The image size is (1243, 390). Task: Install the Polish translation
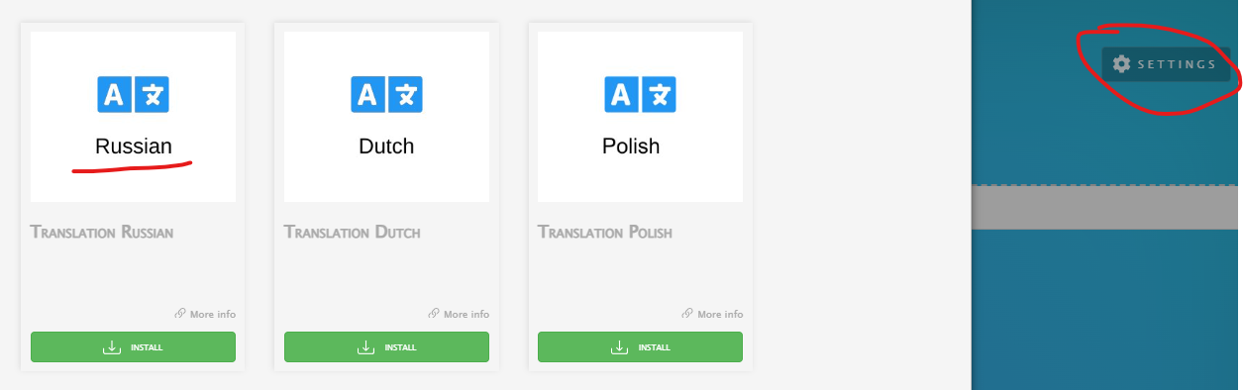(640, 347)
